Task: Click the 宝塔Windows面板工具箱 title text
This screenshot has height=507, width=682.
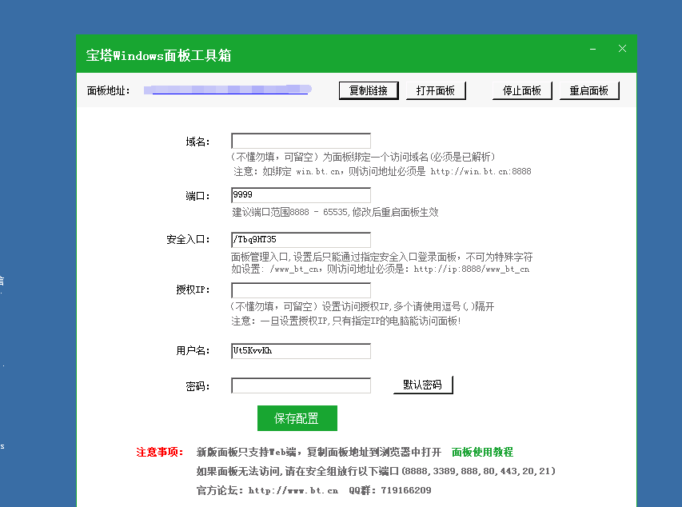Action: [158, 56]
